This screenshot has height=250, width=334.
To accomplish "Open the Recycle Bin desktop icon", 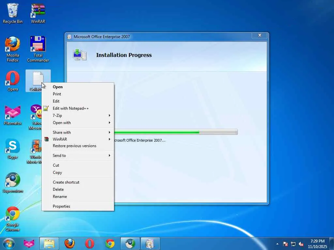I will click(13, 13).
